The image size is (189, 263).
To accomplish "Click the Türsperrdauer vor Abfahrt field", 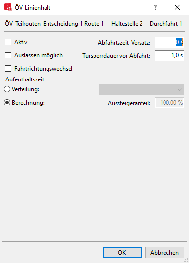I will (169, 55).
